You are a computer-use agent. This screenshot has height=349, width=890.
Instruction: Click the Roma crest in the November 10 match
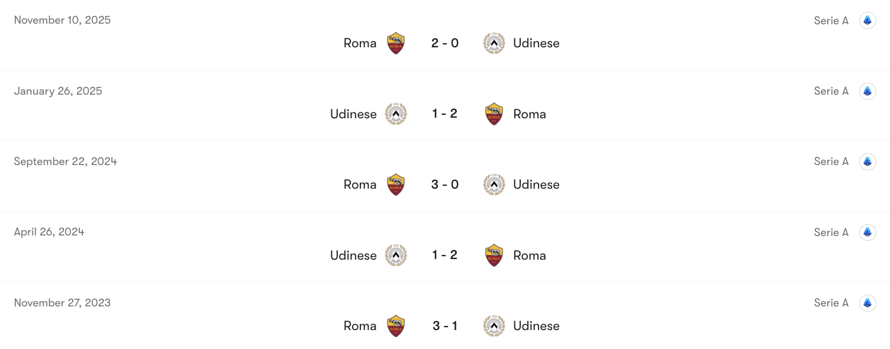click(395, 43)
